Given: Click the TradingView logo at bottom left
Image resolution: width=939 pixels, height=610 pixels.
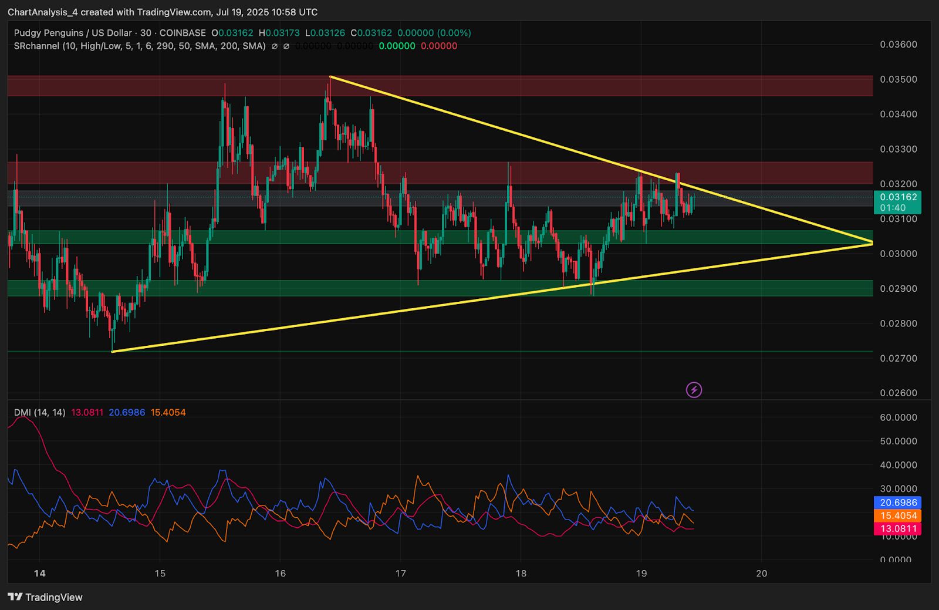Looking at the screenshot, I should point(45,597).
